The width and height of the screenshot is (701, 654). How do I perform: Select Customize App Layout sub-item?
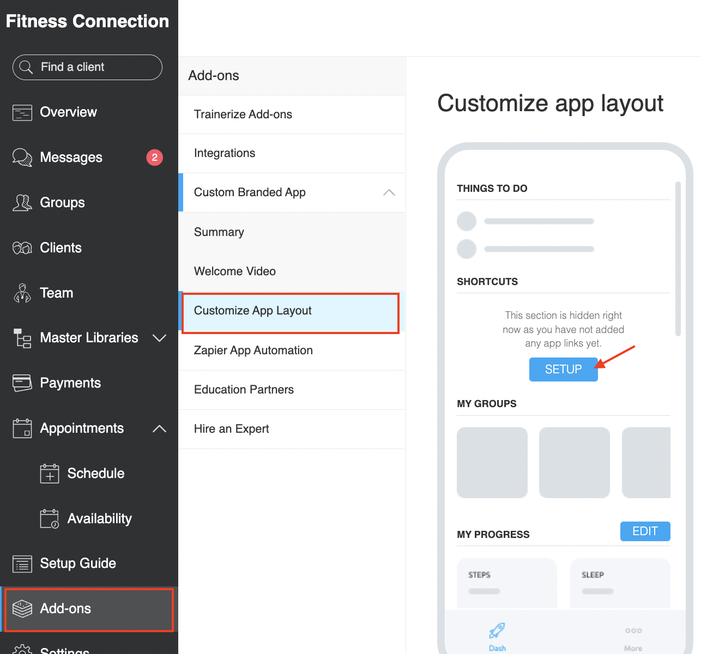click(x=292, y=311)
